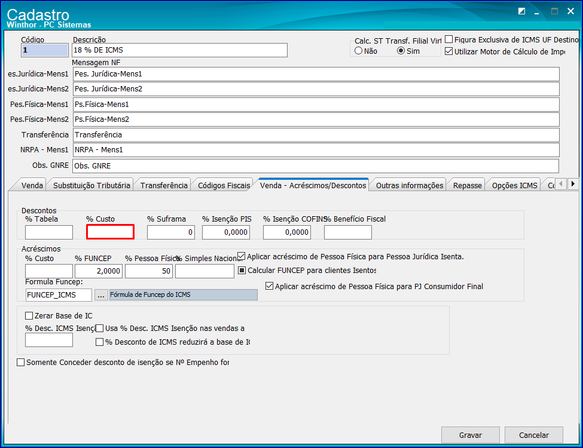Open Formula Funcep lookup with ellipsis button
Viewport: 583px width, 448px height.
100,295
